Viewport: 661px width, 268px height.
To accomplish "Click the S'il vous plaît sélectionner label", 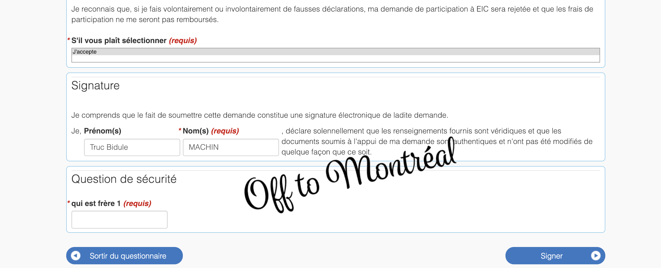I will (x=119, y=41).
